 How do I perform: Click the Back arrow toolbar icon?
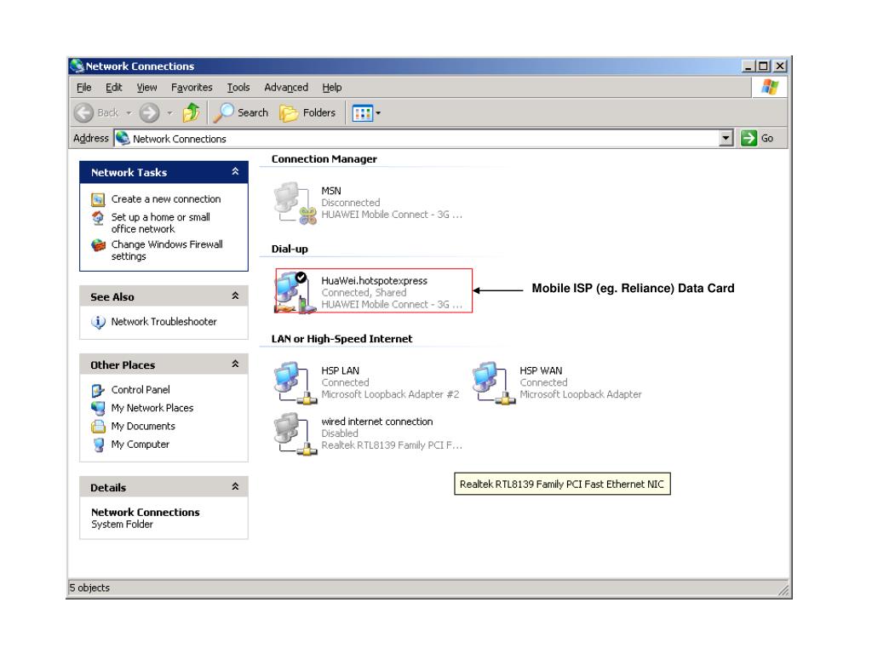pos(83,113)
